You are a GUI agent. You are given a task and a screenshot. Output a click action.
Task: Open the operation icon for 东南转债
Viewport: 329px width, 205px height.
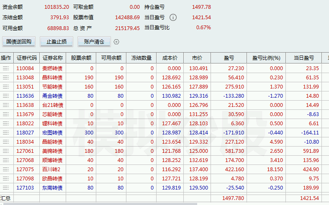6,187
